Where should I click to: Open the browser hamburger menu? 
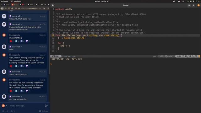click(48, 8)
